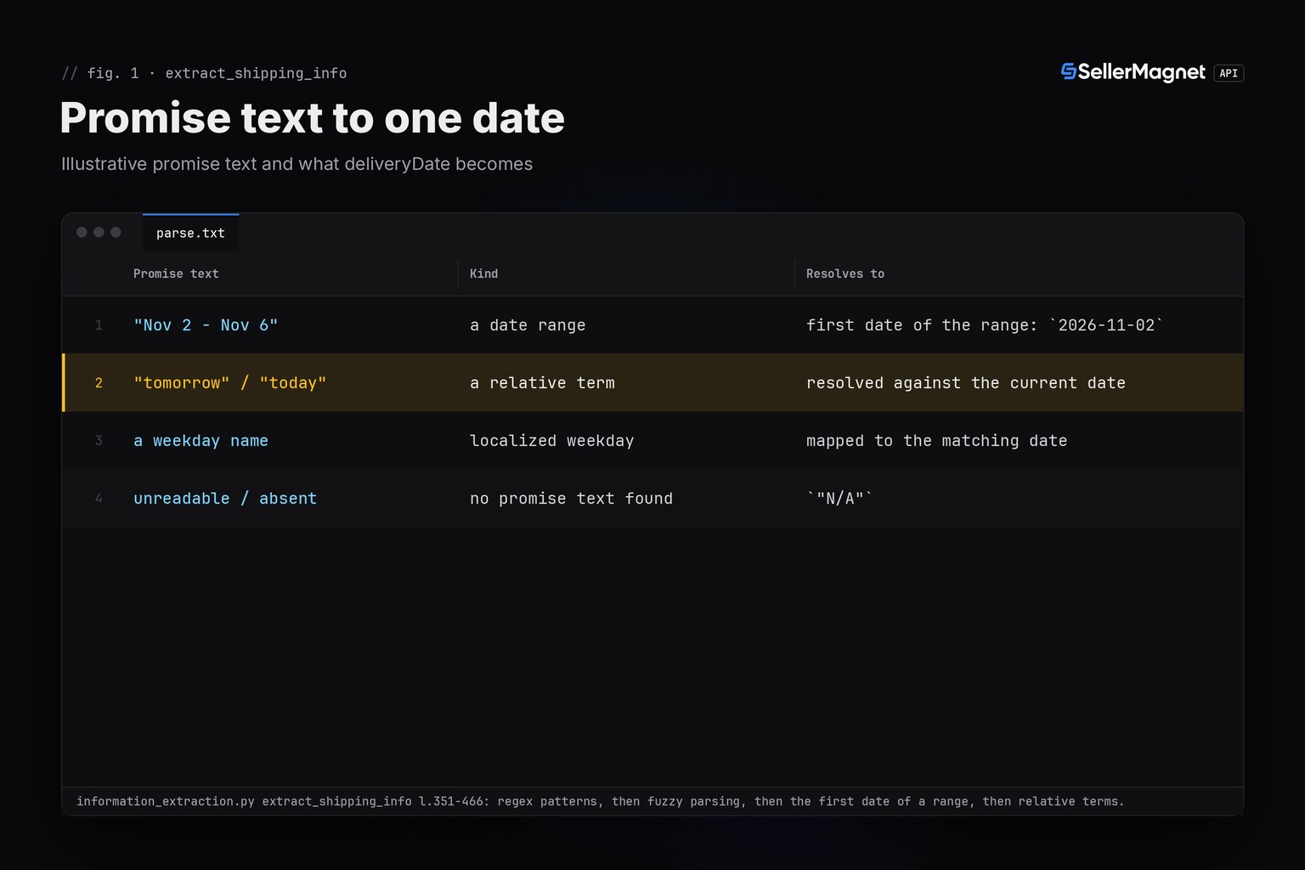1305x870 pixels.
Task: Click the "fig. 1 · extract_shipping_info" caption
Action: pos(204,73)
